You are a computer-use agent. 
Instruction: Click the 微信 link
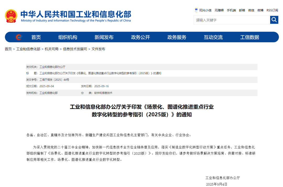coord(251,10)
